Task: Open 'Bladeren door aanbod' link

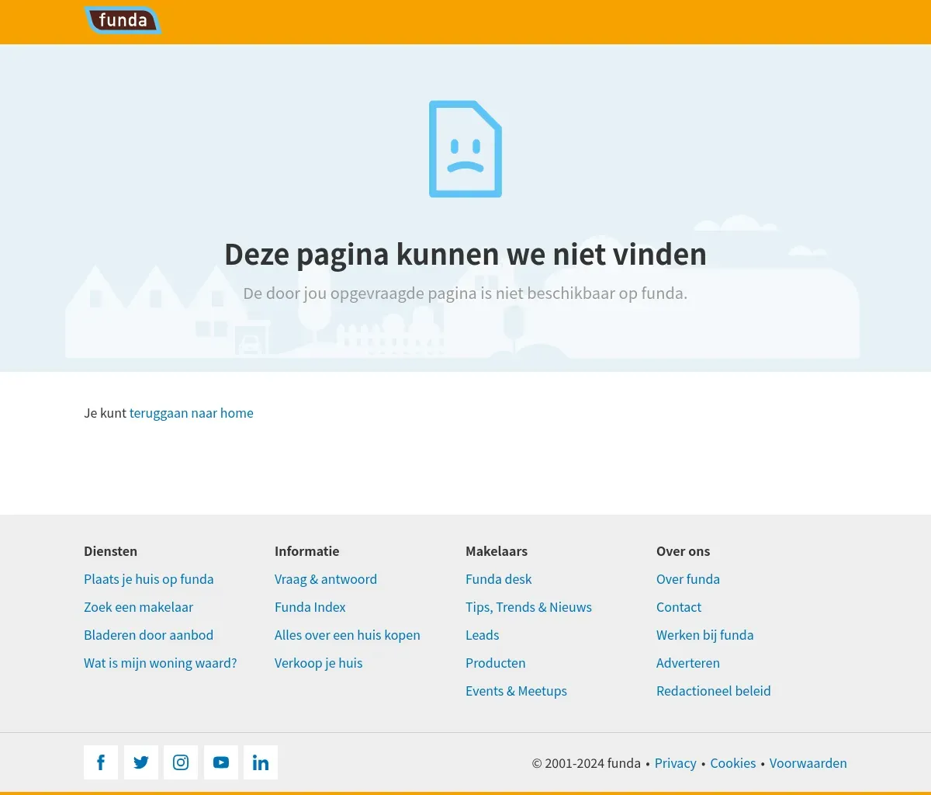Action: (149, 635)
